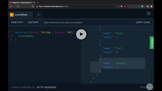Open the Brave shields lion icon
The width and height of the screenshot is (162, 91).
click(x=121, y=6)
